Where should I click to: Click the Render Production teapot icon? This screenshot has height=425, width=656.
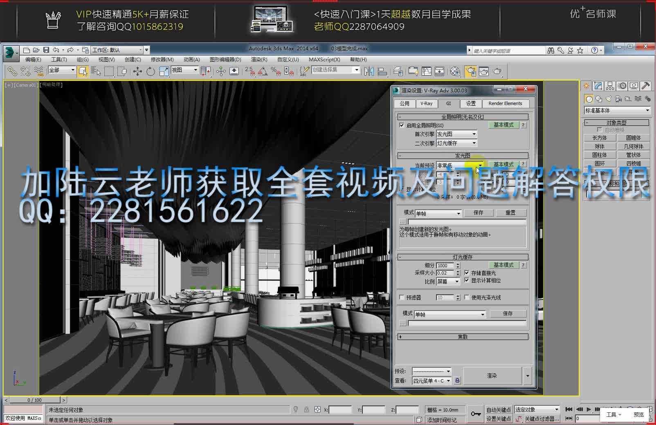pyautogui.click(x=497, y=71)
